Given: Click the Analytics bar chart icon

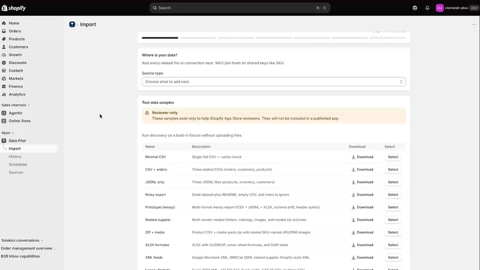Looking at the screenshot, I should pyautogui.click(x=4, y=94).
